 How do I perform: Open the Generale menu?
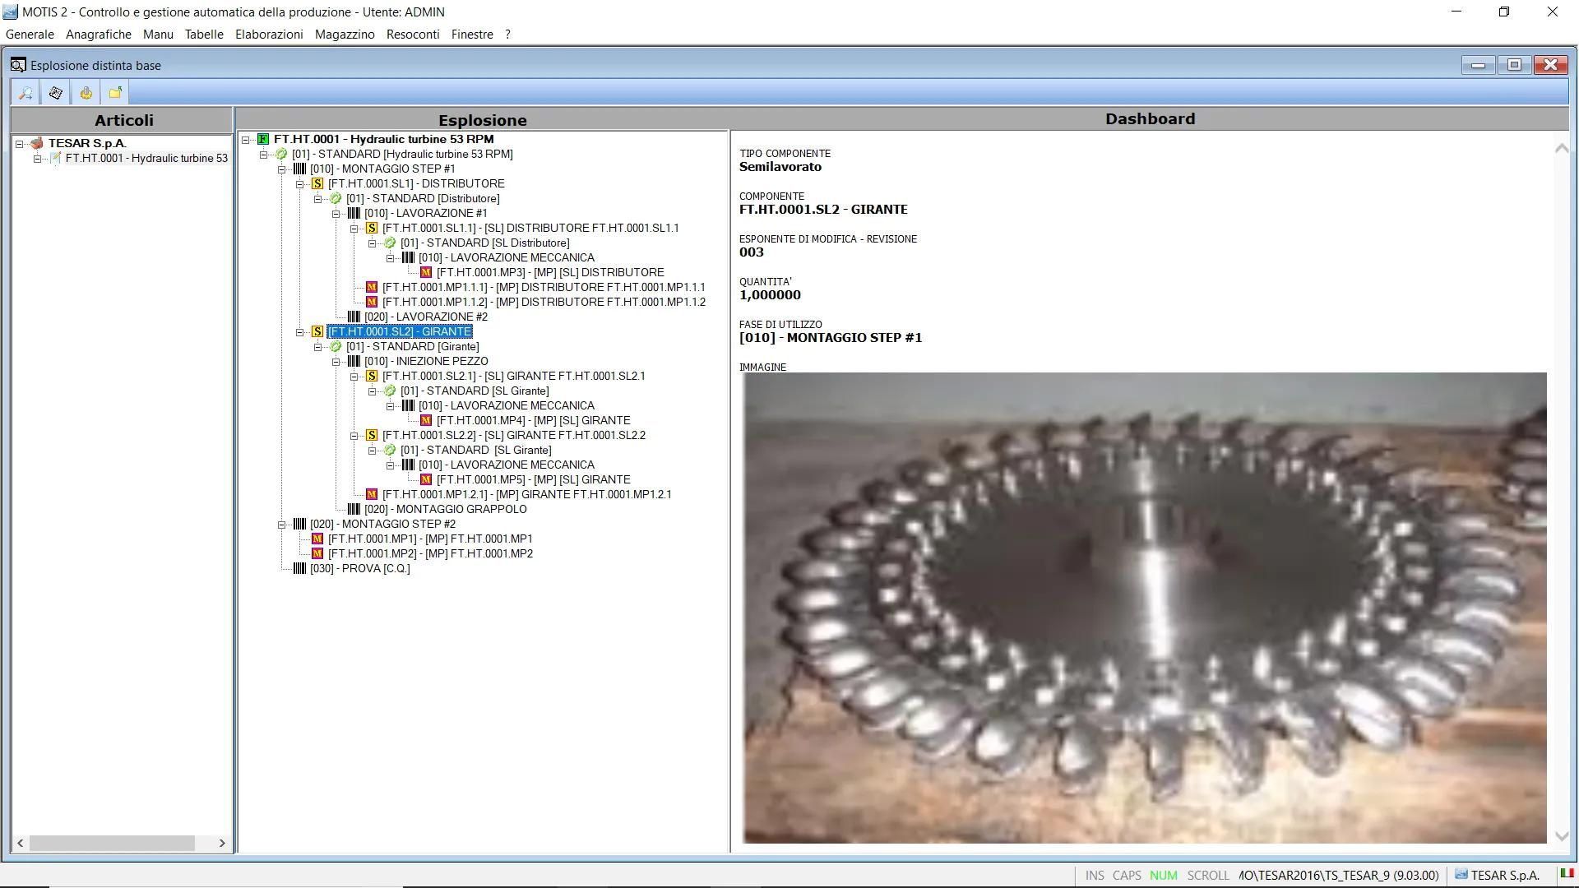[x=30, y=35]
